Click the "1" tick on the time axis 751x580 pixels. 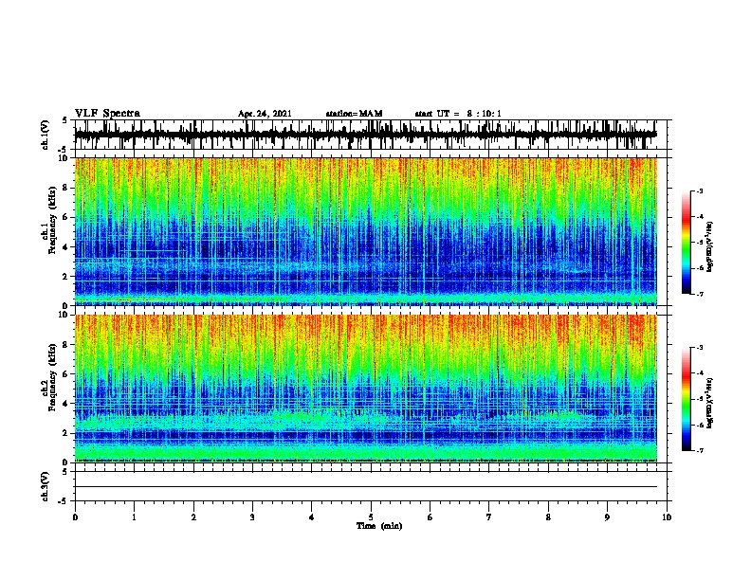(x=134, y=517)
